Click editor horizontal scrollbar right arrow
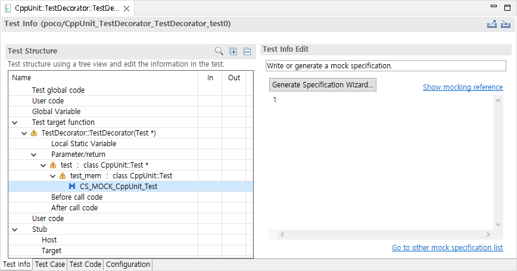517x271 pixels. pyautogui.click(x=488, y=235)
